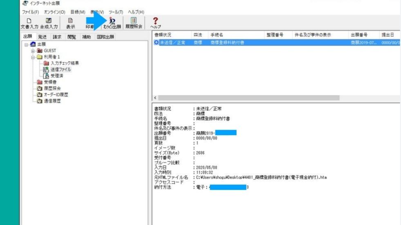Collapse the 利用者1 tree node

click(x=33, y=57)
